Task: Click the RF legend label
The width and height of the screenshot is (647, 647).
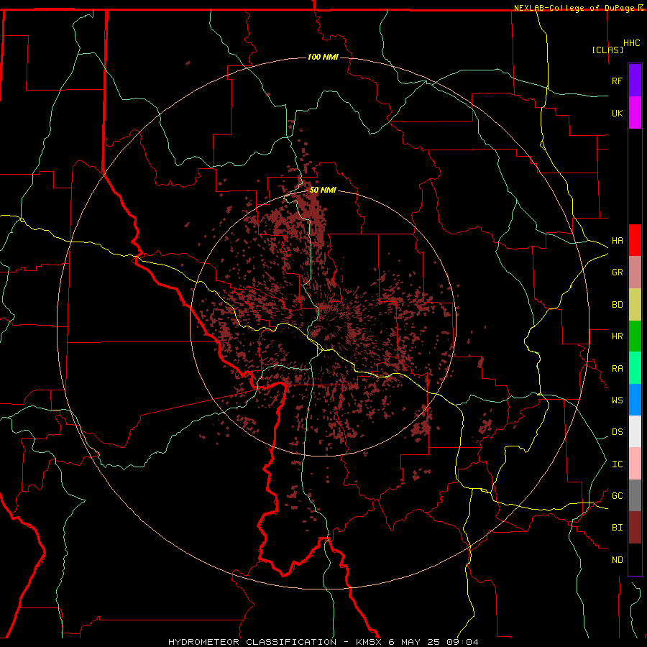Action: 618,81
